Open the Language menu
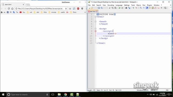This screenshot has height=97, width=173. [119, 5]
